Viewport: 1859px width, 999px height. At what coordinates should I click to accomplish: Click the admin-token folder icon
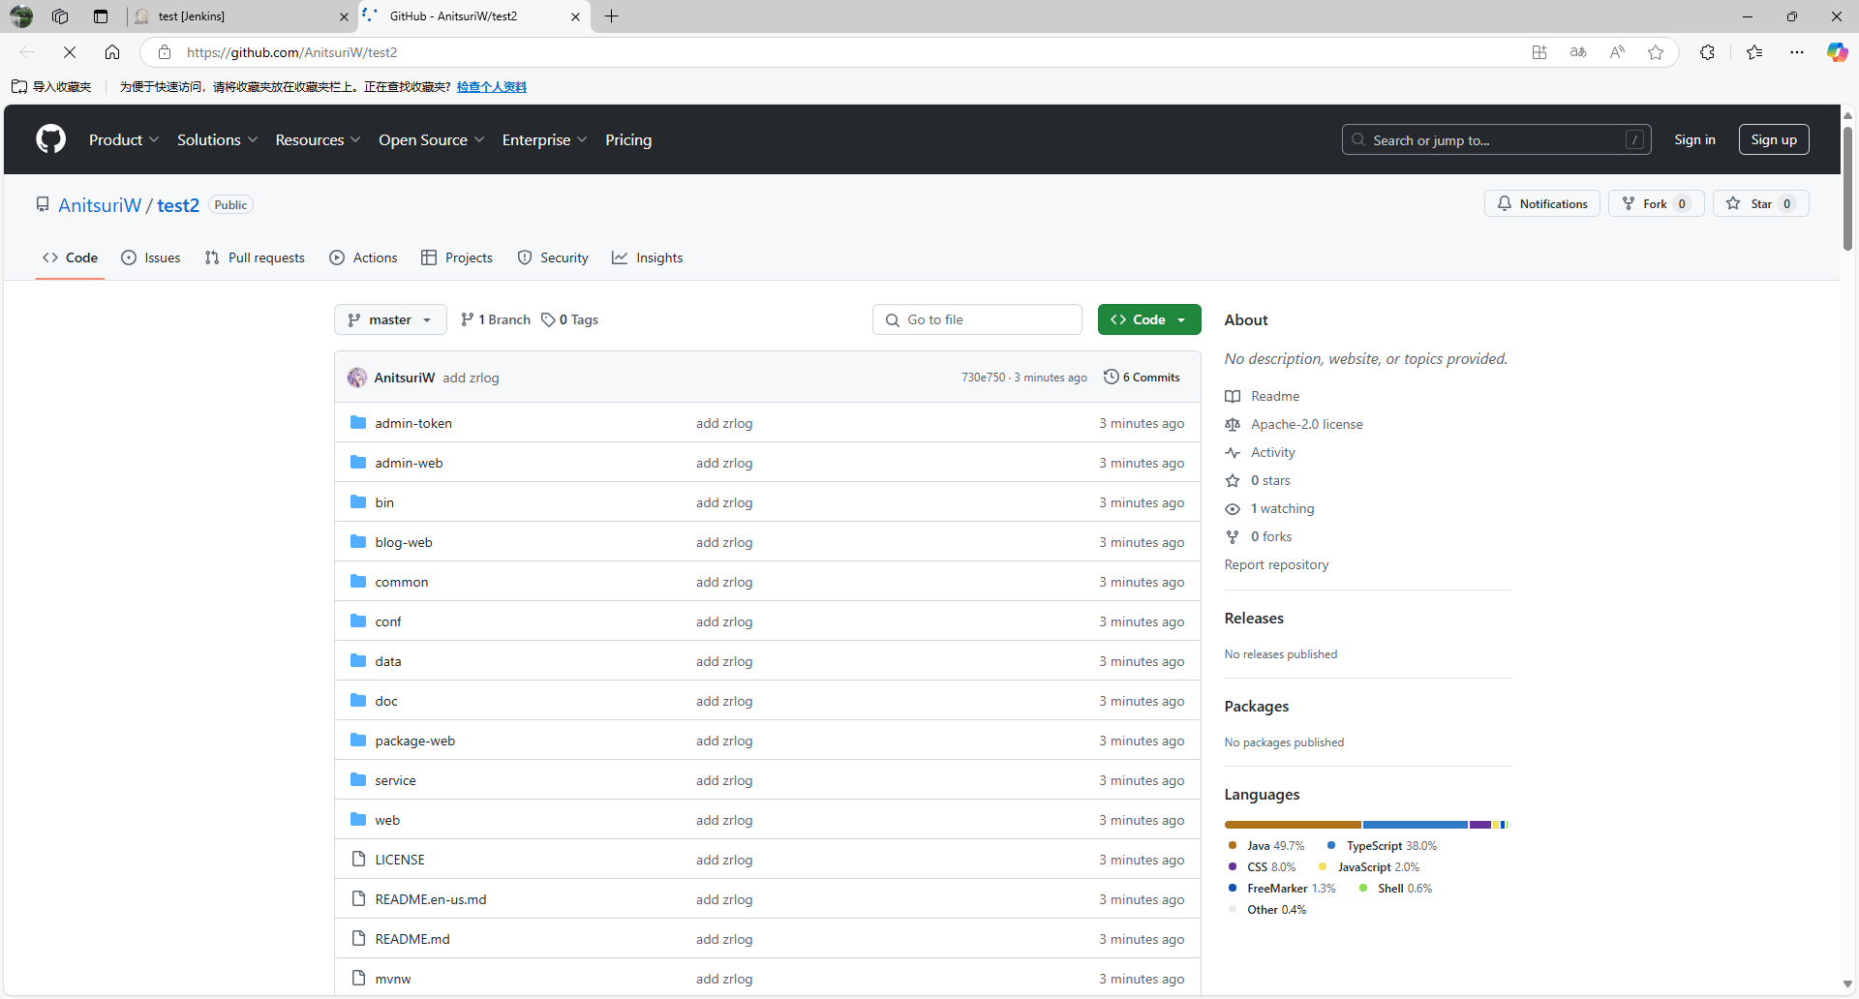coord(358,423)
